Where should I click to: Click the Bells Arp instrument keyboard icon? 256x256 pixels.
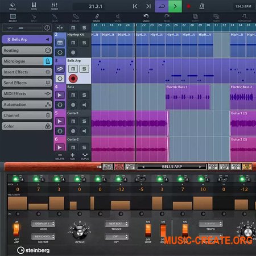tap(60, 69)
